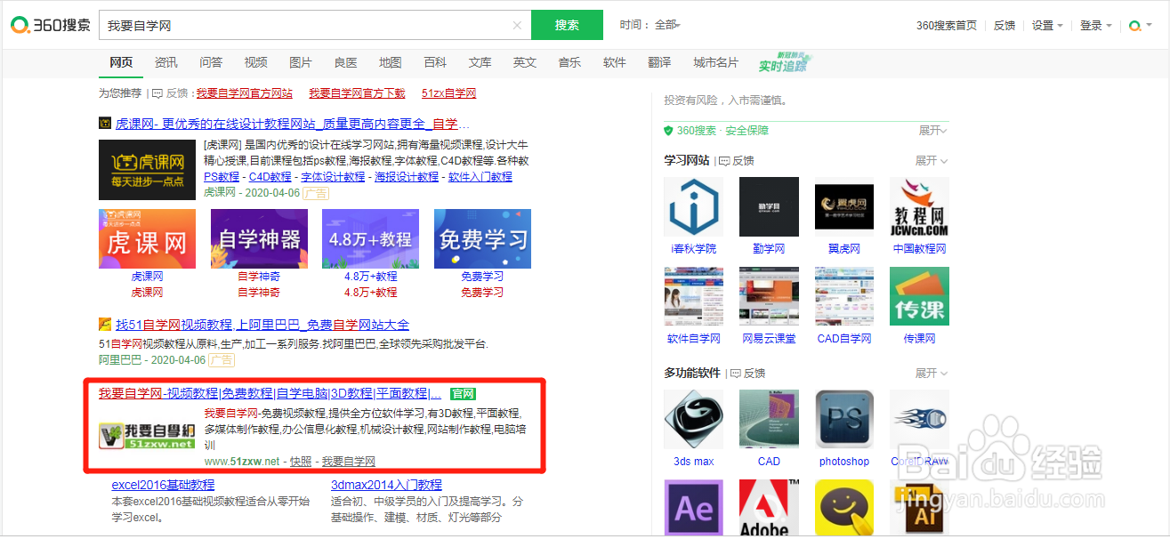Viewport: 1170px width, 539px height.
Task: Open the 字体设计教程 sublink
Action: 333,177
